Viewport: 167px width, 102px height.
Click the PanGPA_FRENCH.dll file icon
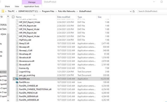tap(17, 93)
